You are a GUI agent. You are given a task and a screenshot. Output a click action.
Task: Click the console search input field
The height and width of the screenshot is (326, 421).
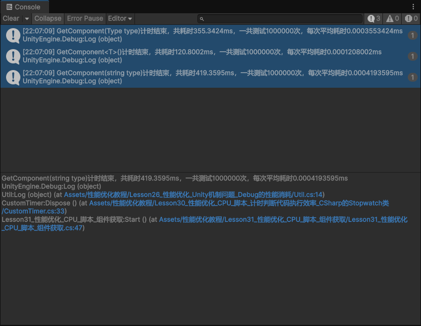(x=282, y=19)
